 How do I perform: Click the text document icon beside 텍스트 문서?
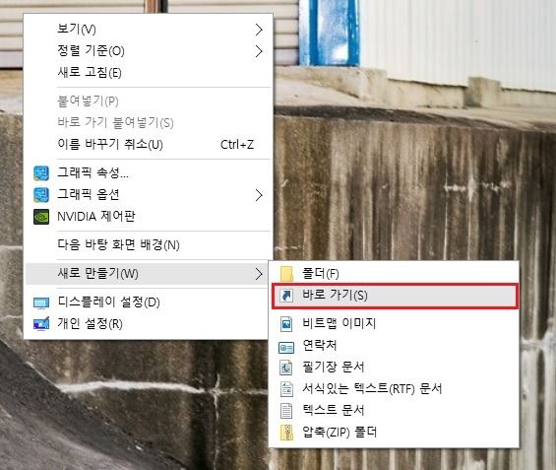286,411
